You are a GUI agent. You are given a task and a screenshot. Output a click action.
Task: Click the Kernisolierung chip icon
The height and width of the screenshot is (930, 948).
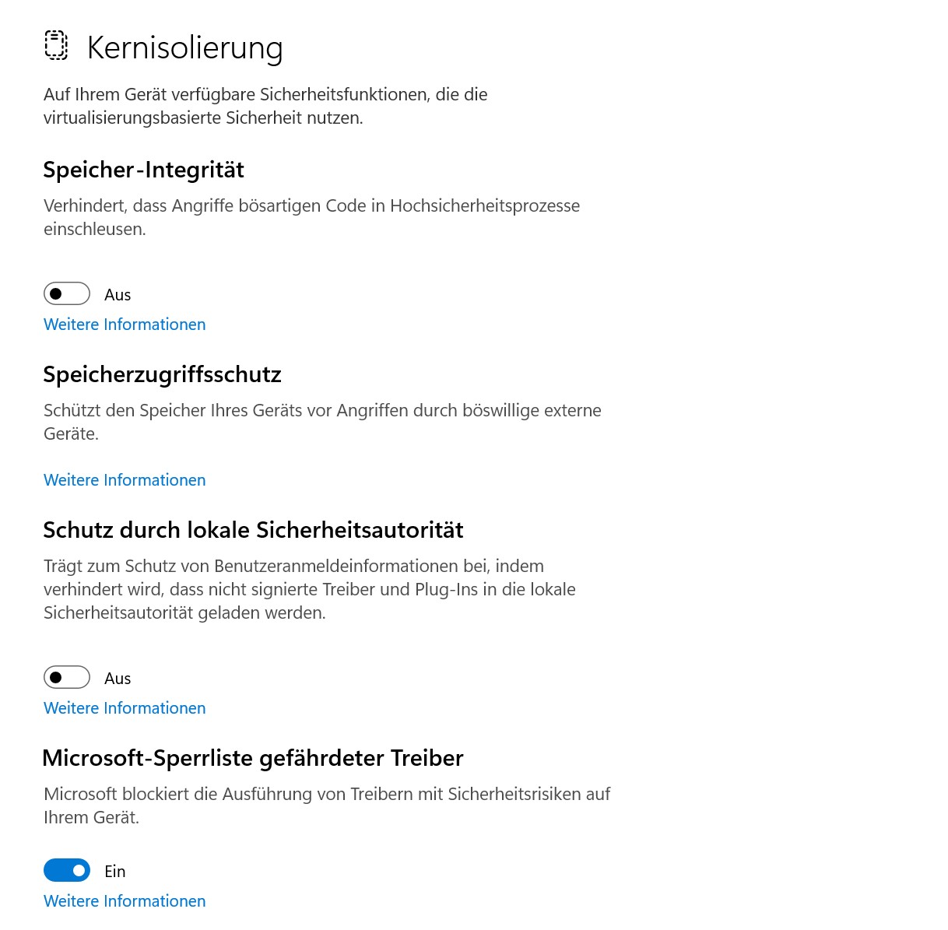coord(56,46)
